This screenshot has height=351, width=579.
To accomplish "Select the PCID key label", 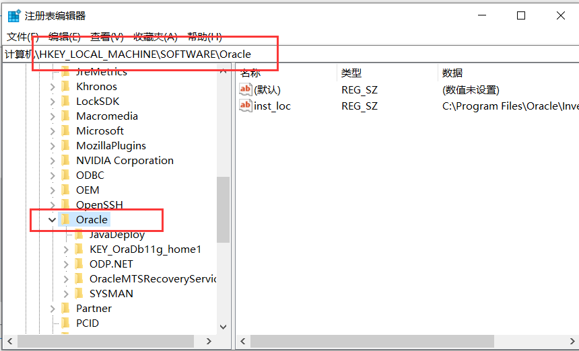I will (x=88, y=323).
